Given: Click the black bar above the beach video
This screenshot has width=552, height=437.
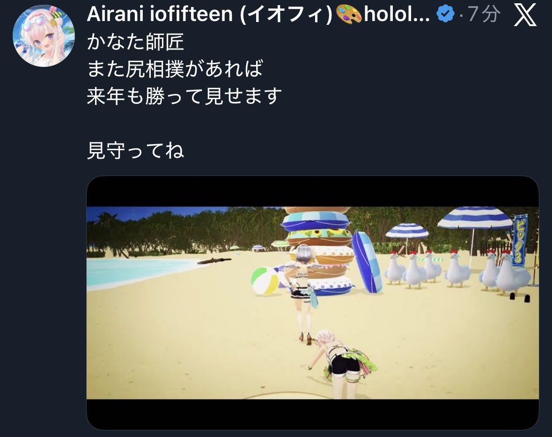Looking at the screenshot, I should 313,191.
